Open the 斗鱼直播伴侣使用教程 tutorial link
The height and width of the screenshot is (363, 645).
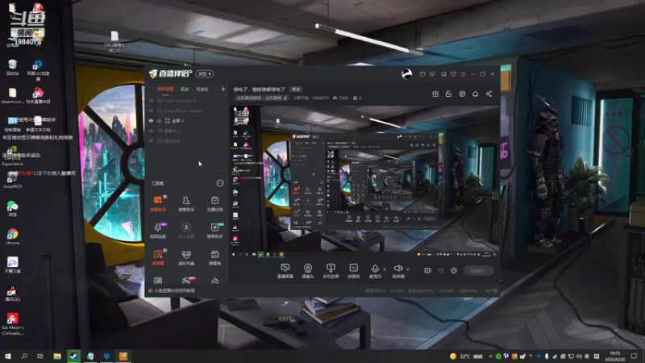[174, 290]
